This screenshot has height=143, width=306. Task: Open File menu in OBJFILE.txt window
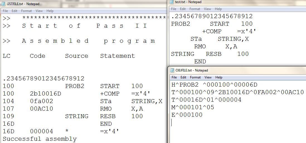(174, 77)
